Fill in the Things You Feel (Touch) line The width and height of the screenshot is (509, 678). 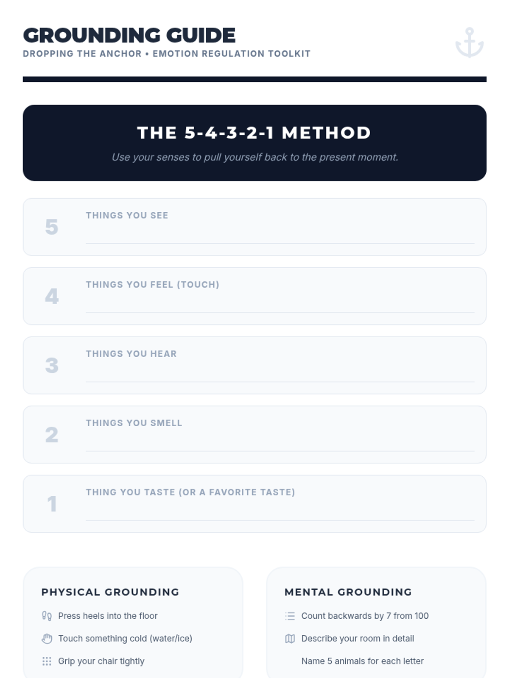pos(280,304)
